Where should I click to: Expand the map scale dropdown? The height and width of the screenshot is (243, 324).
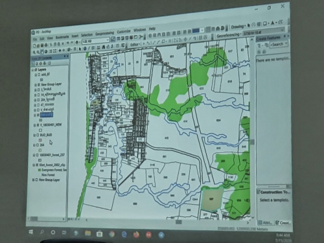point(108,40)
